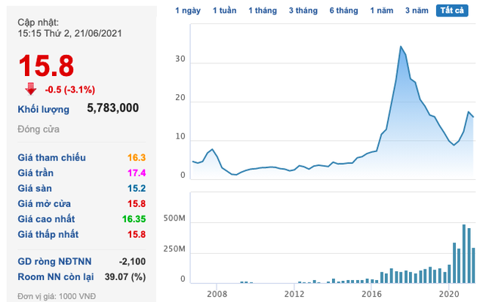Click the 'Đóng cửa' status text
The height and width of the screenshot is (302, 483).
click(x=38, y=130)
